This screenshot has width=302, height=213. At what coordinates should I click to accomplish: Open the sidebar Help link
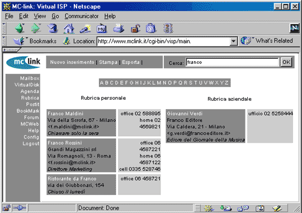tap(34, 131)
